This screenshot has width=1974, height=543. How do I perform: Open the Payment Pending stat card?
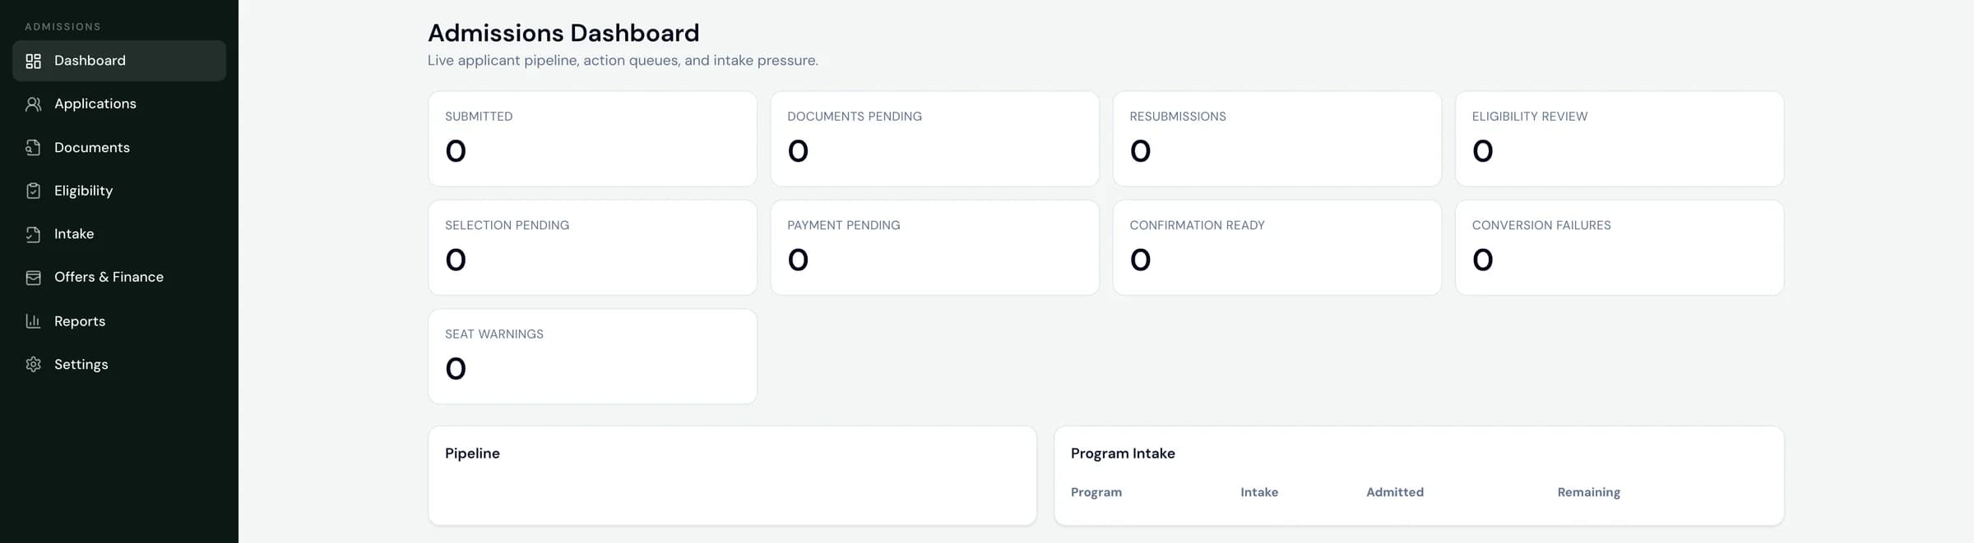click(934, 248)
